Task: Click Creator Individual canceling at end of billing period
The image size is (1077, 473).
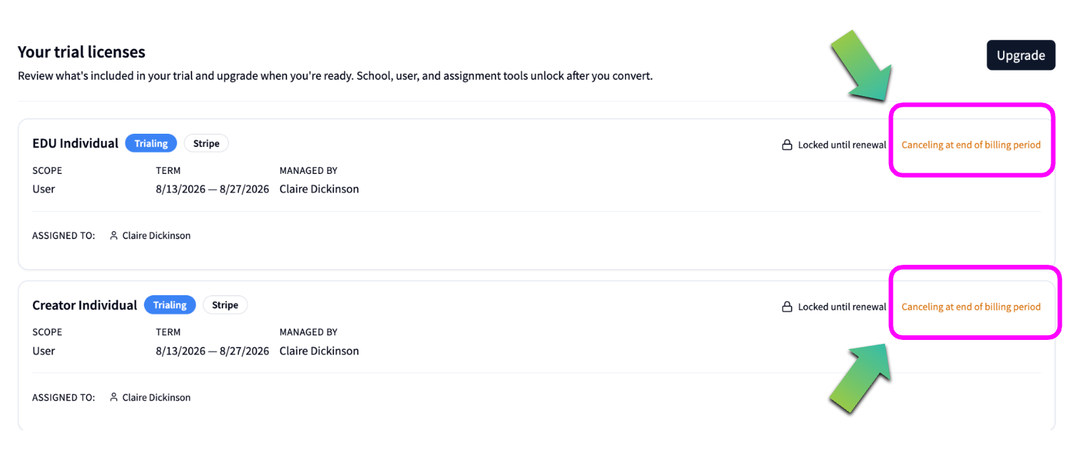Action: (971, 307)
